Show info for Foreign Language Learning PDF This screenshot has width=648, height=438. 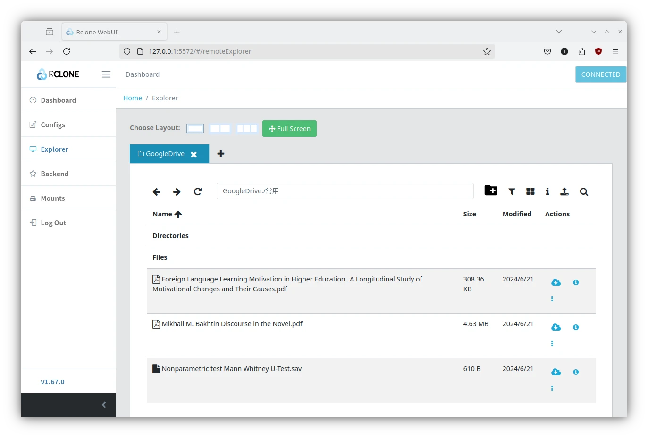click(576, 282)
